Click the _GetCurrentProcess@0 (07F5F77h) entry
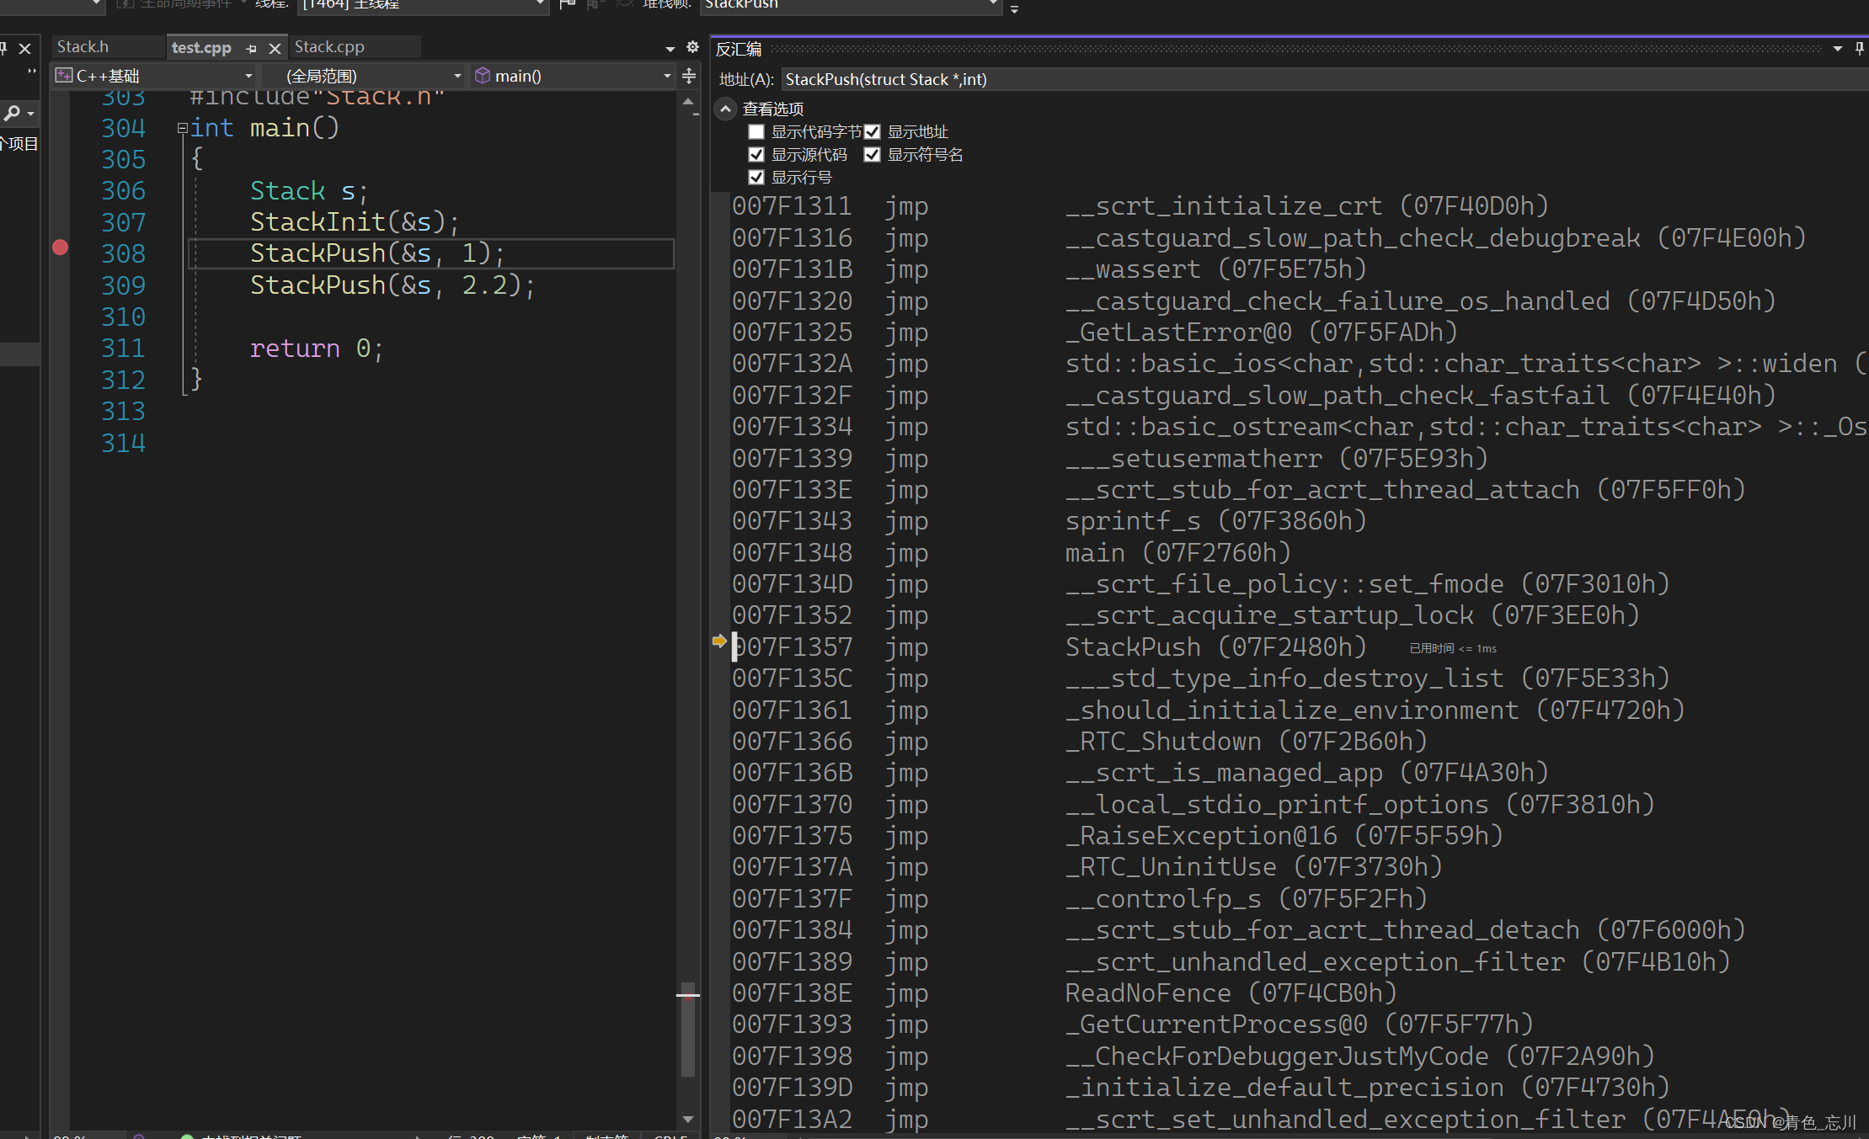 (x=1299, y=1025)
